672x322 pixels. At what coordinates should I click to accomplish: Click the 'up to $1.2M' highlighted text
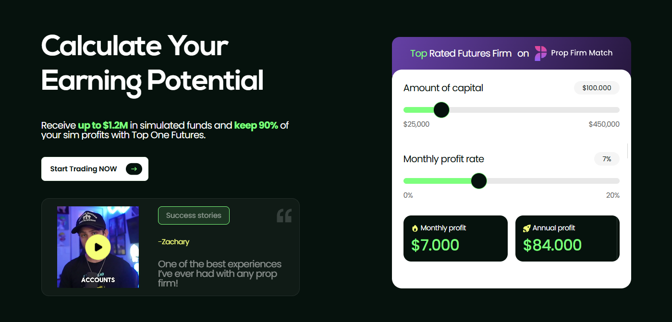[x=104, y=125]
